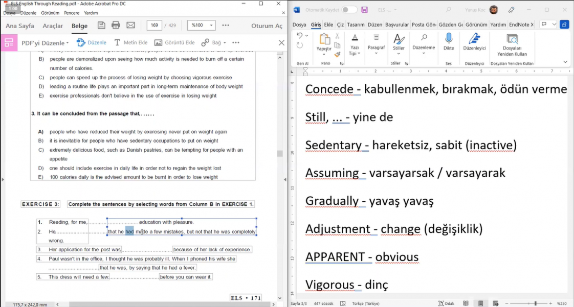The height and width of the screenshot is (307, 574).
Task: Click the email envelope icon in Acrobat
Action: [130, 26]
